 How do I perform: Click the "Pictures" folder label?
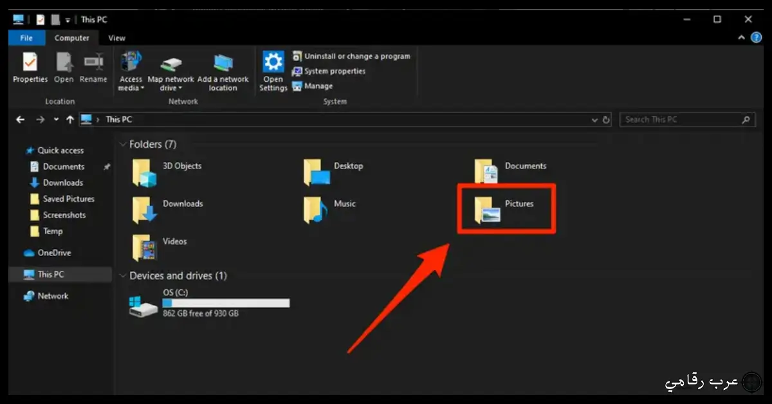[x=519, y=204]
